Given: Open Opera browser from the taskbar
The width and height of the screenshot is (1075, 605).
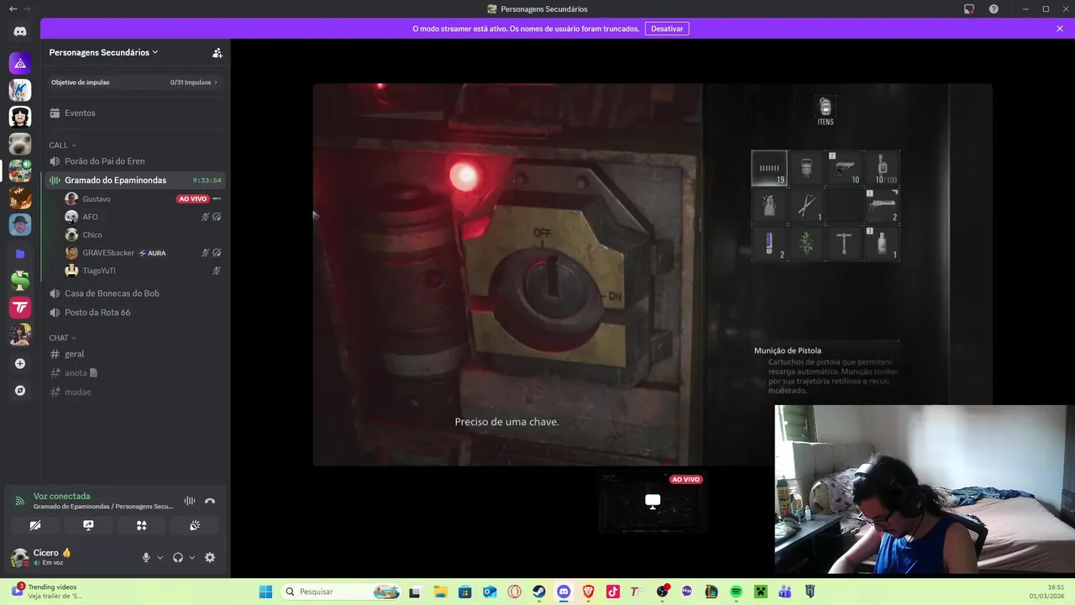Looking at the screenshot, I should [514, 592].
